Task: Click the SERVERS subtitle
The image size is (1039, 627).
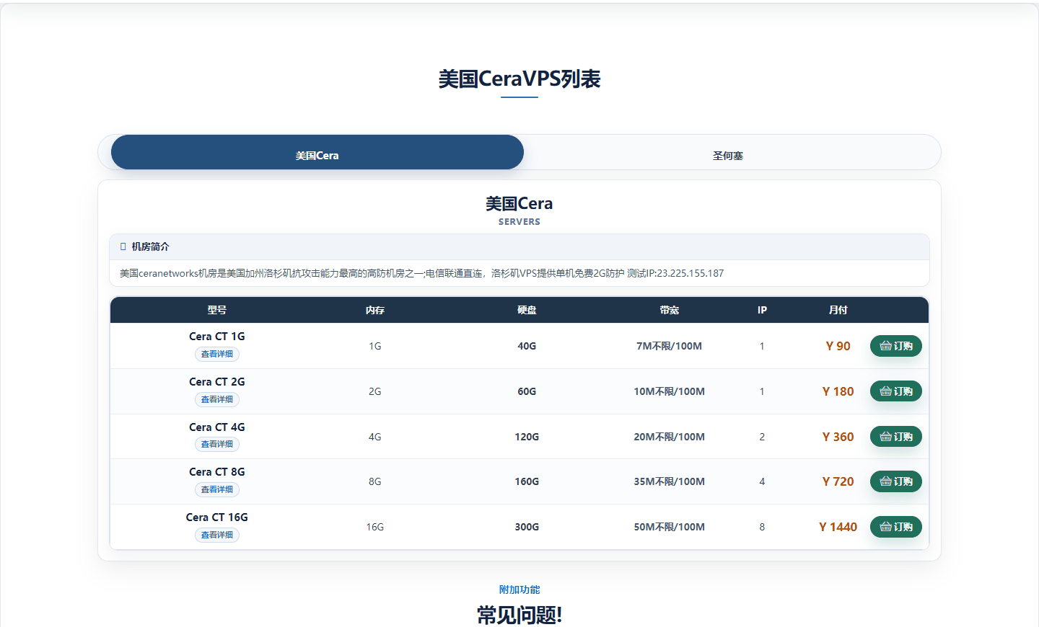Action: pos(519,222)
